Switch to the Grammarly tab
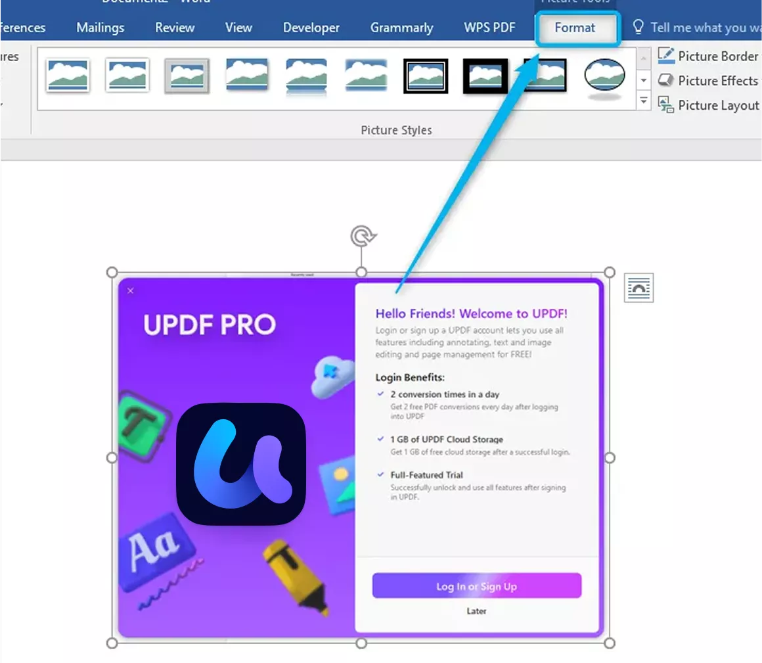This screenshot has height=663, width=762. coord(401,28)
